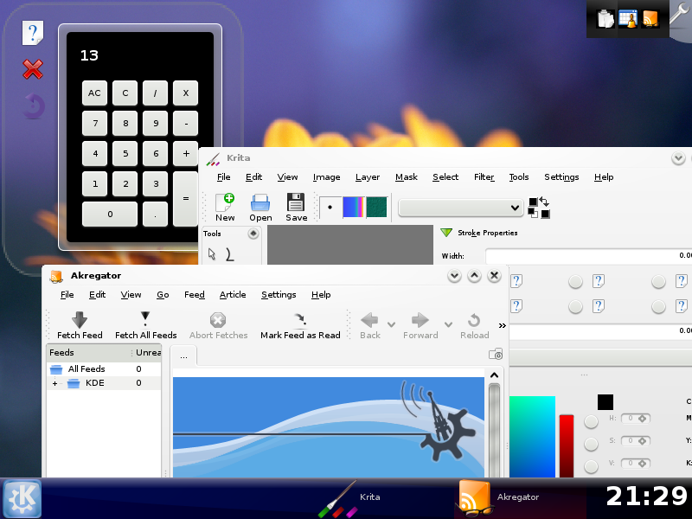Click the multiply X key on calculator
The width and height of the screenshot is (692, 519).
[x=185, y=93]
